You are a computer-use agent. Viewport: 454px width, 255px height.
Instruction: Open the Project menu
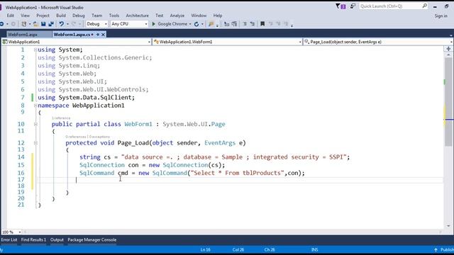43,16
